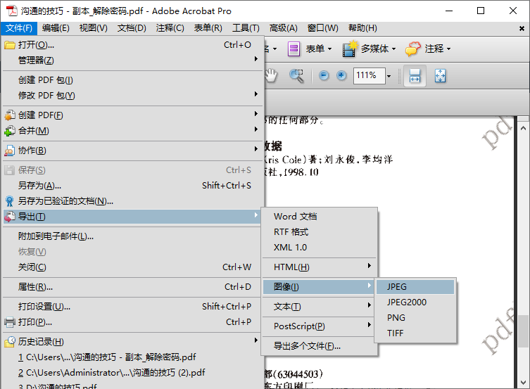Choose JPEG export format
Viewport: 530px width, 389px height.
pos(415,287)
